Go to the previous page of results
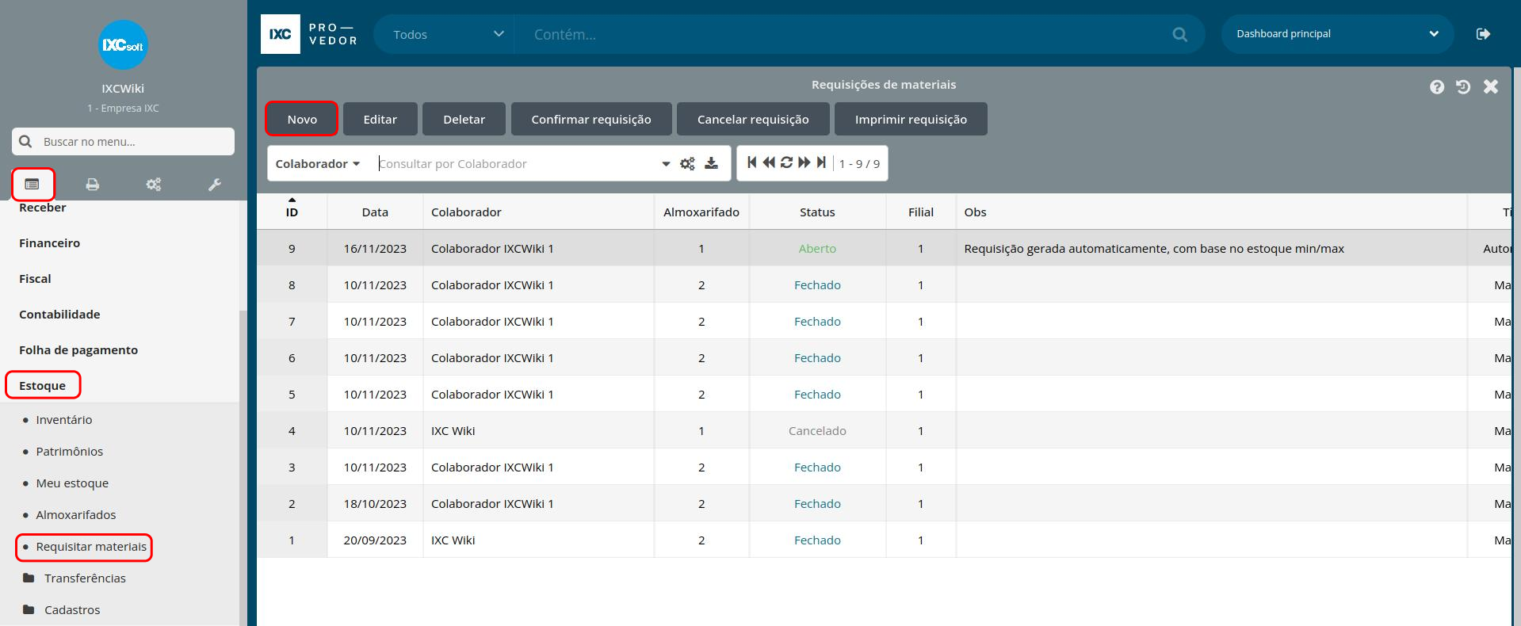 click(769, 162)
